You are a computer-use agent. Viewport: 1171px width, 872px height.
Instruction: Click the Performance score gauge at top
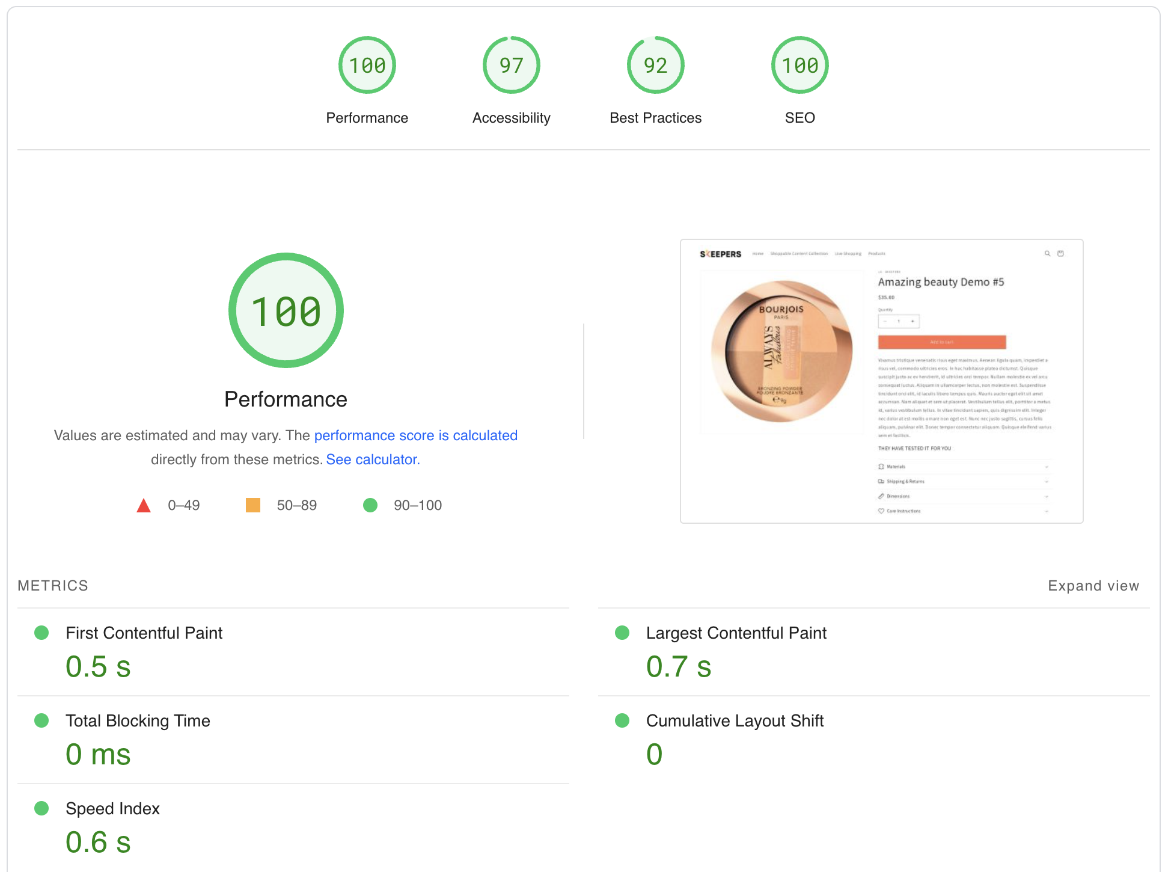(367, 65)
